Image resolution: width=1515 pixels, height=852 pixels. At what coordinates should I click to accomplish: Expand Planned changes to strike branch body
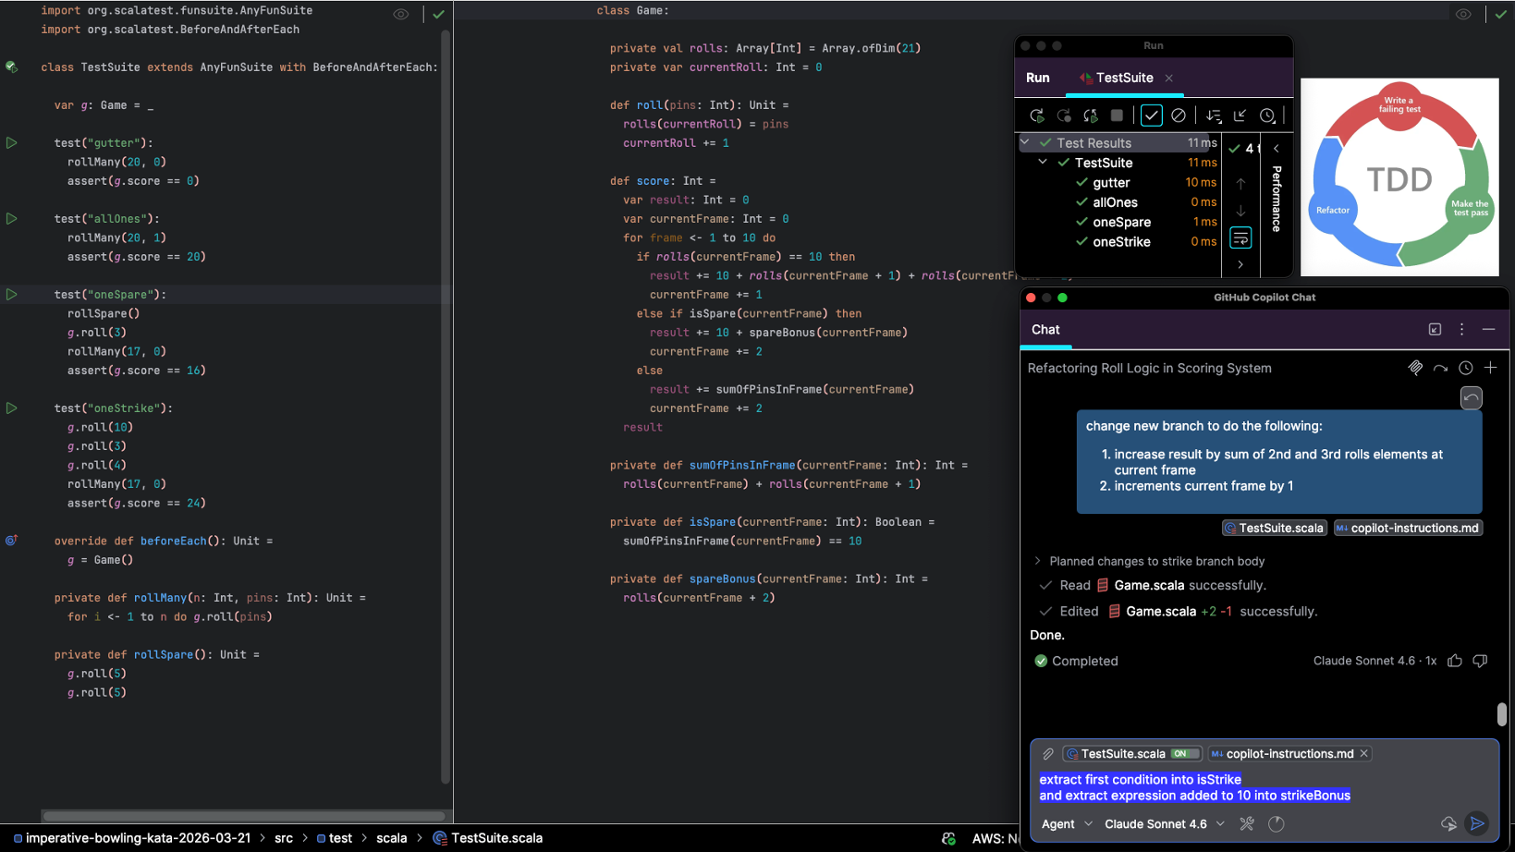pos(1037,561)
